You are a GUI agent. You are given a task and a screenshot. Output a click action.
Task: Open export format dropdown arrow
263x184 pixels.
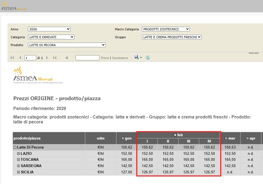click(141, 58)
